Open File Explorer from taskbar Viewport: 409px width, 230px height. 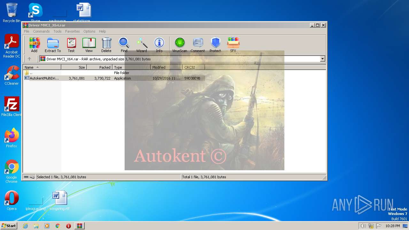[x=36, y=226]
